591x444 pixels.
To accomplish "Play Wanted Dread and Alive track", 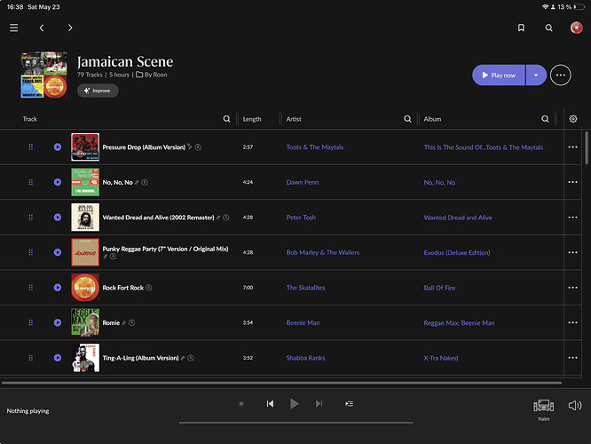I will tap(58, 218).
